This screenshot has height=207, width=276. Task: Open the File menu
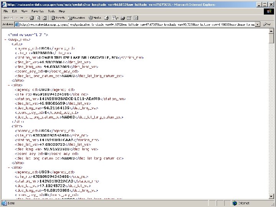[x=6, y=11]
